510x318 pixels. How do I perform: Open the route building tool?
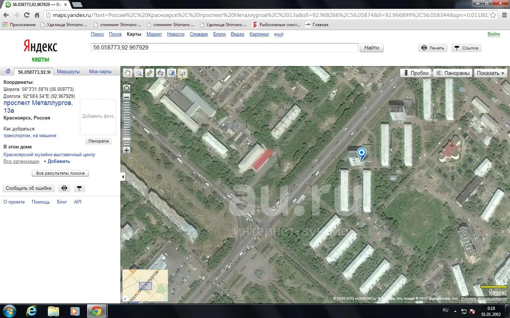click(161, 73)
